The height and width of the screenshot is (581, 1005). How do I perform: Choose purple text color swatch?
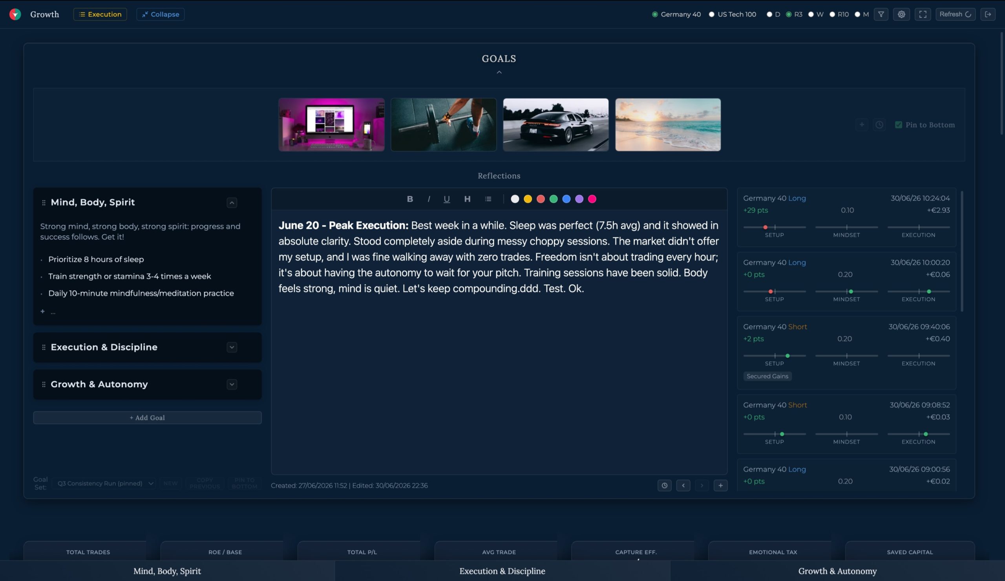point(579,199)
